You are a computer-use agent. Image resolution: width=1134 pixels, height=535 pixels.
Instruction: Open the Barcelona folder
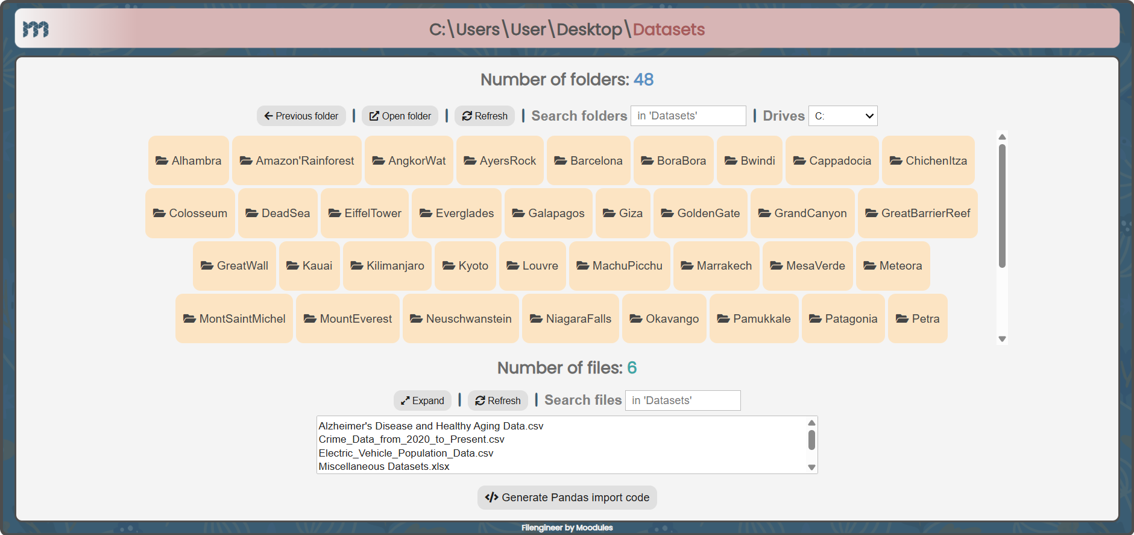(x=588, y=160)
